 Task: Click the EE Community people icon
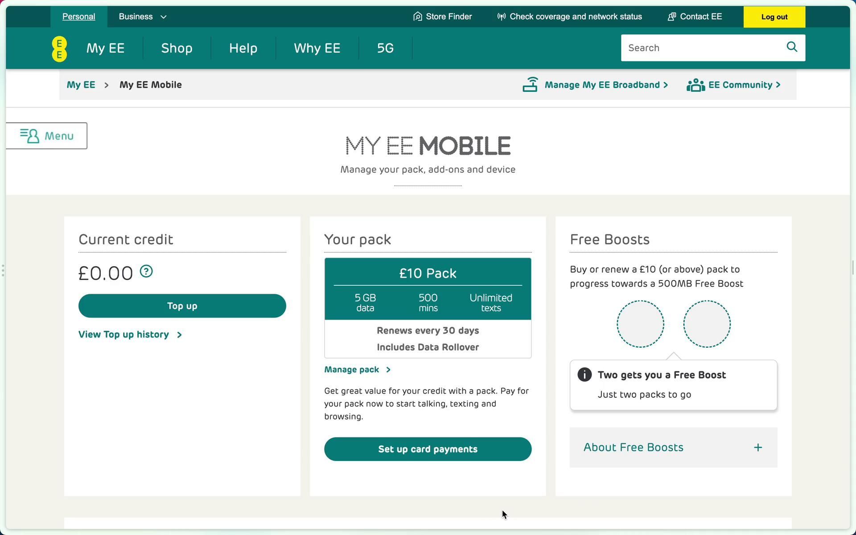pyautogui.click(x=695, y=85)
